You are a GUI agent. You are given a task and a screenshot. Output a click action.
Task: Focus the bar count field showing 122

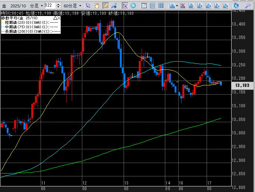(50, 6)
